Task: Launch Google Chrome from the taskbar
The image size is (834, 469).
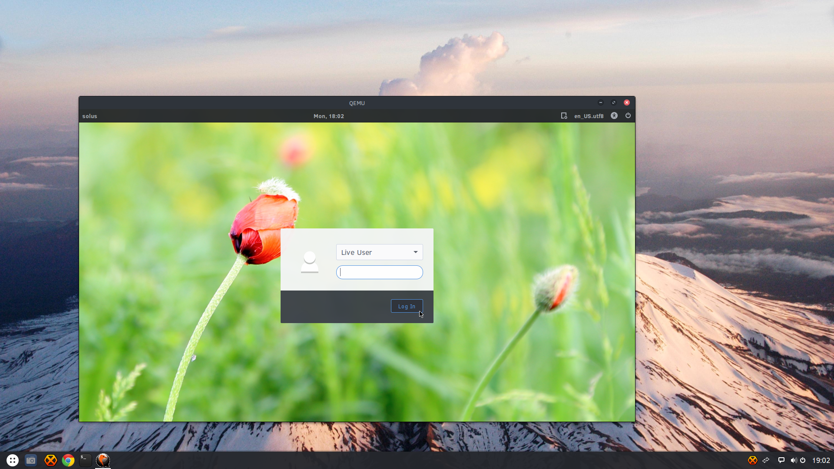Action: point(68,460)
